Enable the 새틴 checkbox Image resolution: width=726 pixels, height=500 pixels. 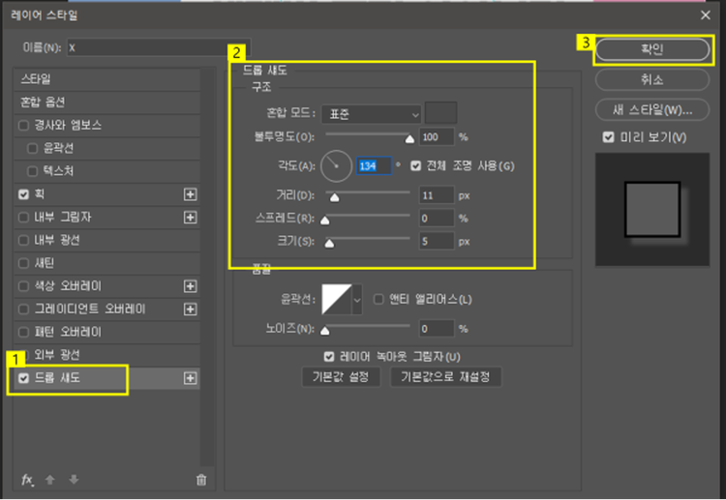coord(23,263)
